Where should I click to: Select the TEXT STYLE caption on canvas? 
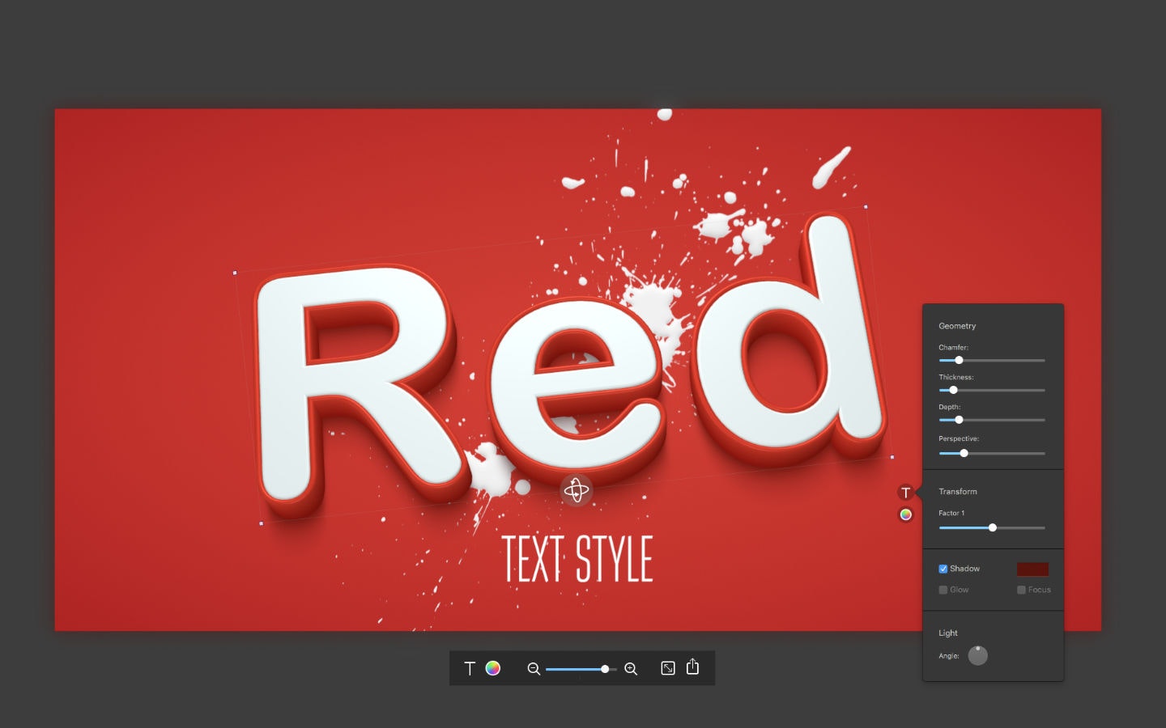(577, 559)
